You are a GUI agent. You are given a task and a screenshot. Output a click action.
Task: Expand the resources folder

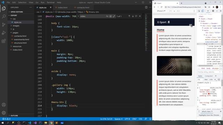(17, 46)
